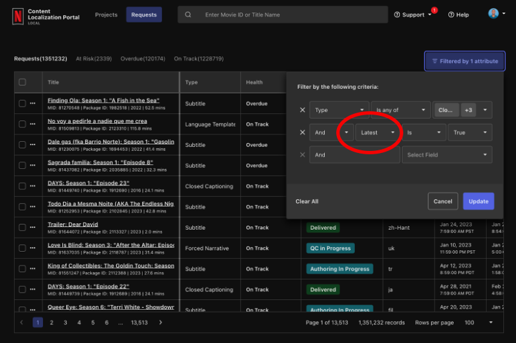Open row actions for Finding Ola
Screen dimensions: 516x343
tap(32, 103)
